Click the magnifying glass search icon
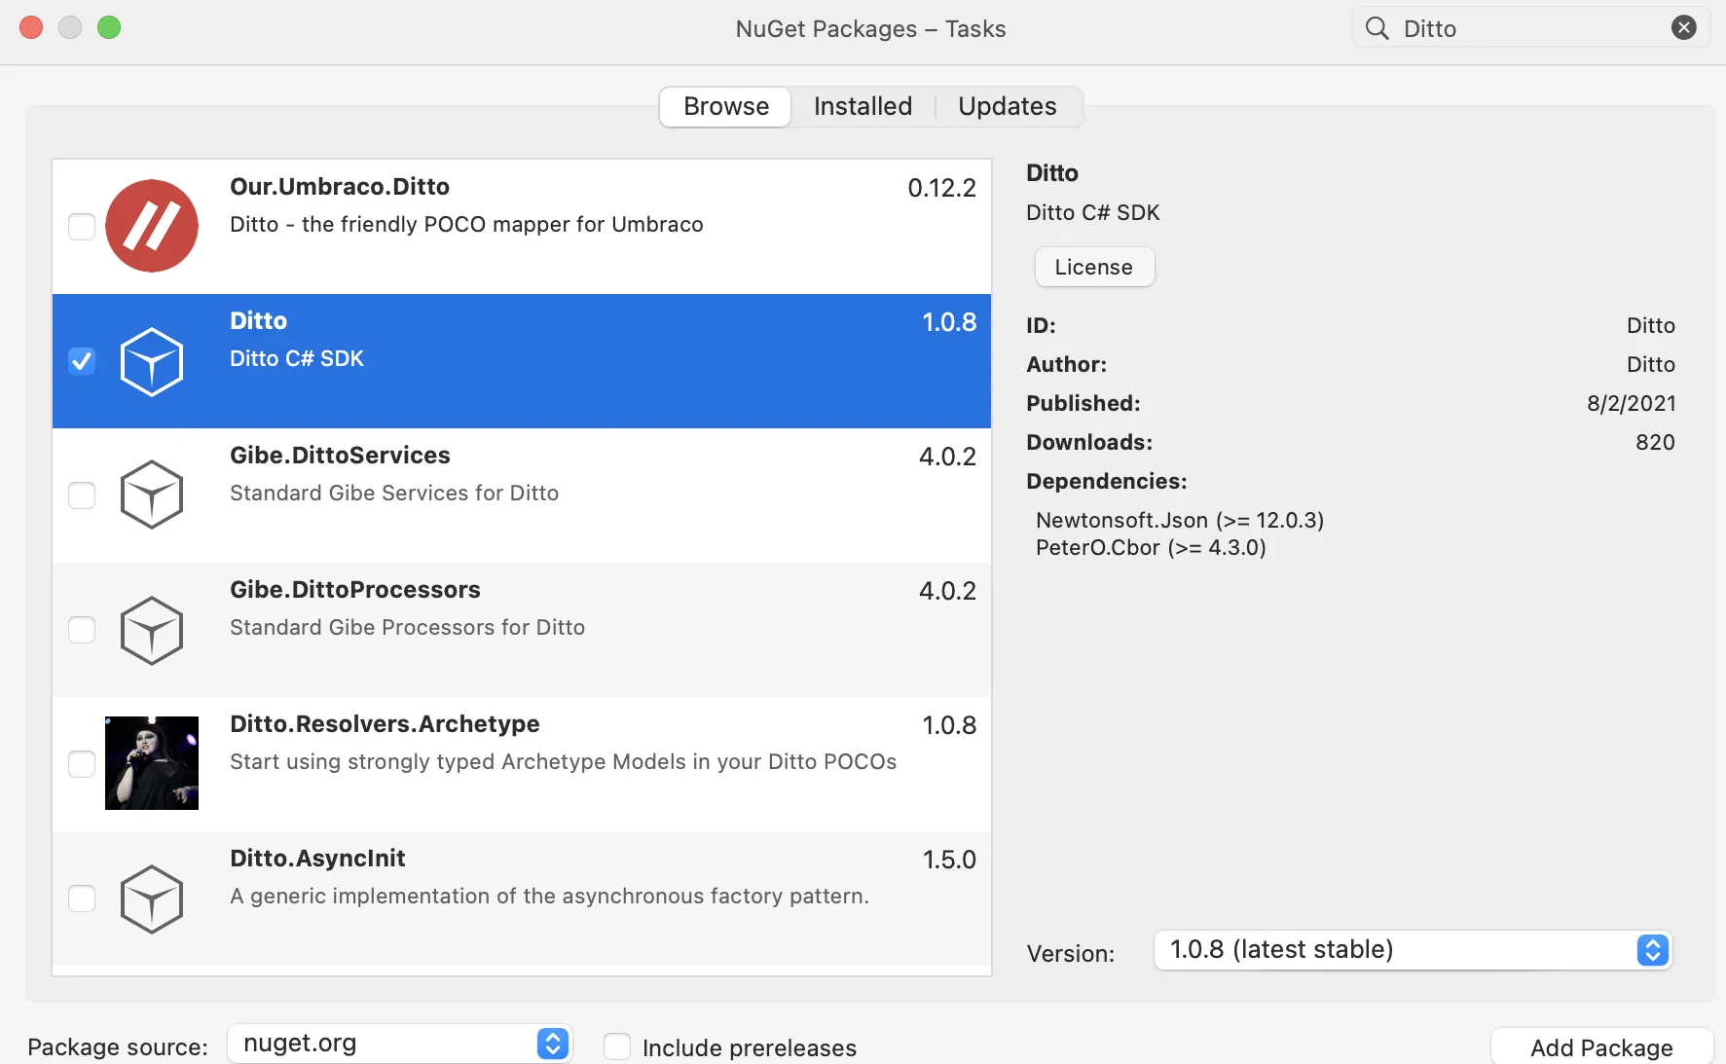1726x1064 pixels. coord(1377,28)
